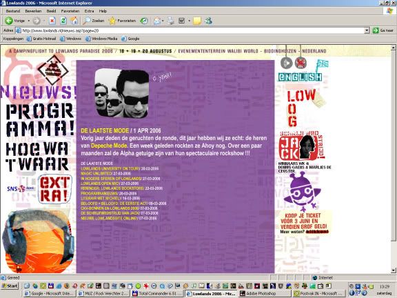Expand the address bar dropdown arrow
397x298 pixels.
click(x=367, y=30)
